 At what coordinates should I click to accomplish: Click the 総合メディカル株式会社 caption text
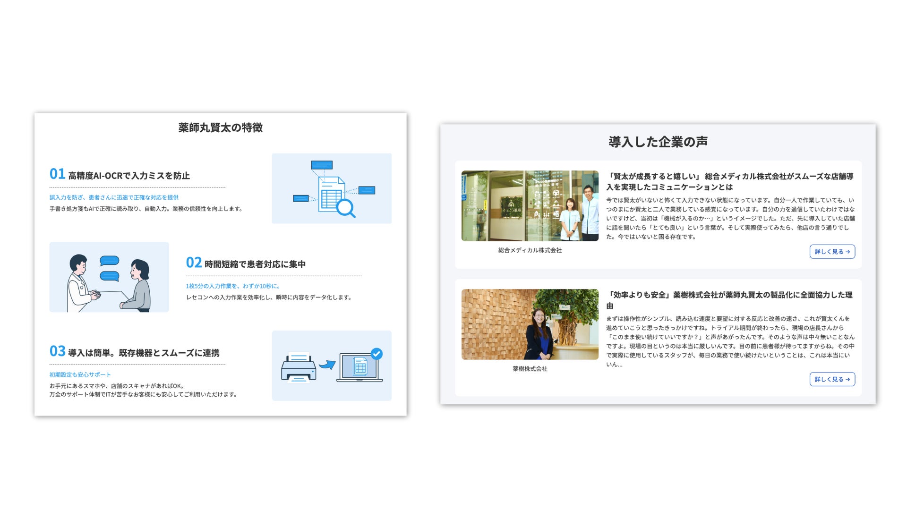530,250
